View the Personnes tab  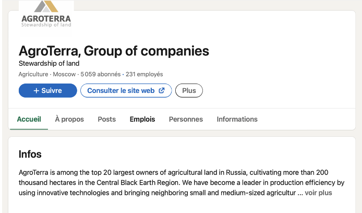click(x=186, y=119)
